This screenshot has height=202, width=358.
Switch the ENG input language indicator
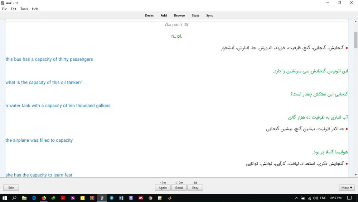coord(323,198)
